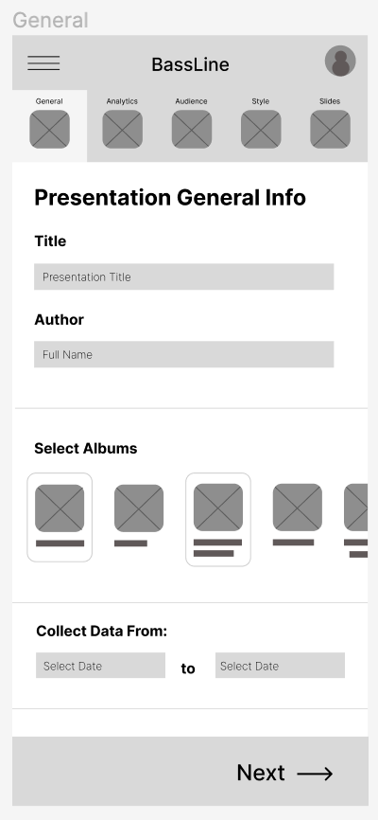Click the Next button
378x820 pixels.
point(284,773)
